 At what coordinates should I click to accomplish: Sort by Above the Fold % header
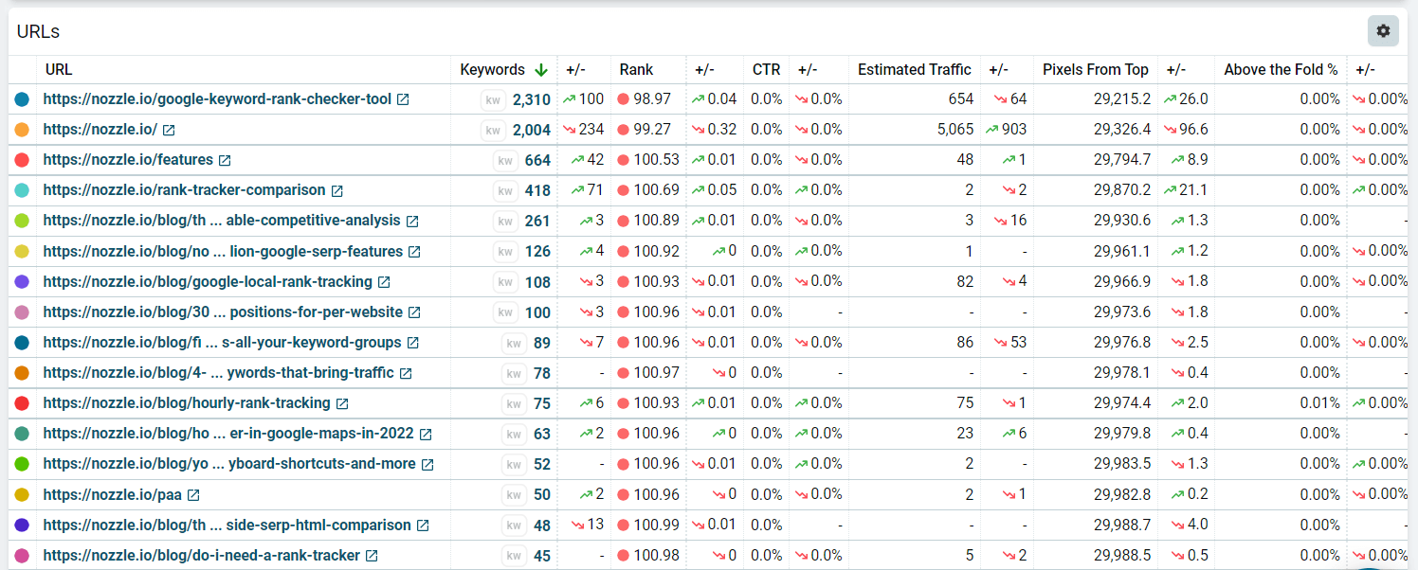(1281, 69)
